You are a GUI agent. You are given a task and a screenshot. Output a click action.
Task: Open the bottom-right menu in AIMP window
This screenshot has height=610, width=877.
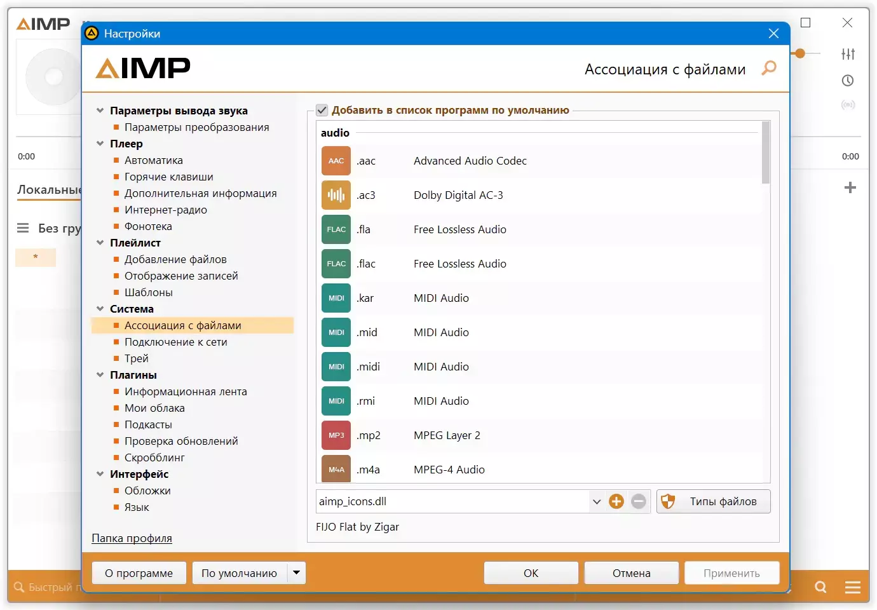(853, 587)
